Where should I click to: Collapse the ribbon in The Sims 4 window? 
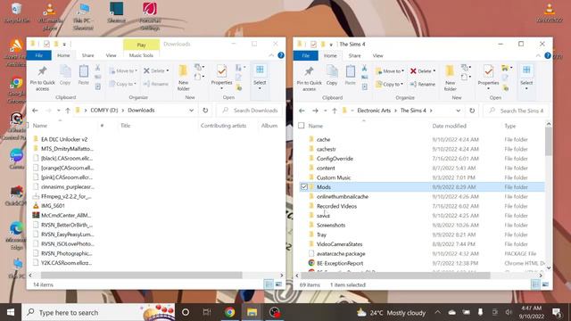[x=538, y=55]
